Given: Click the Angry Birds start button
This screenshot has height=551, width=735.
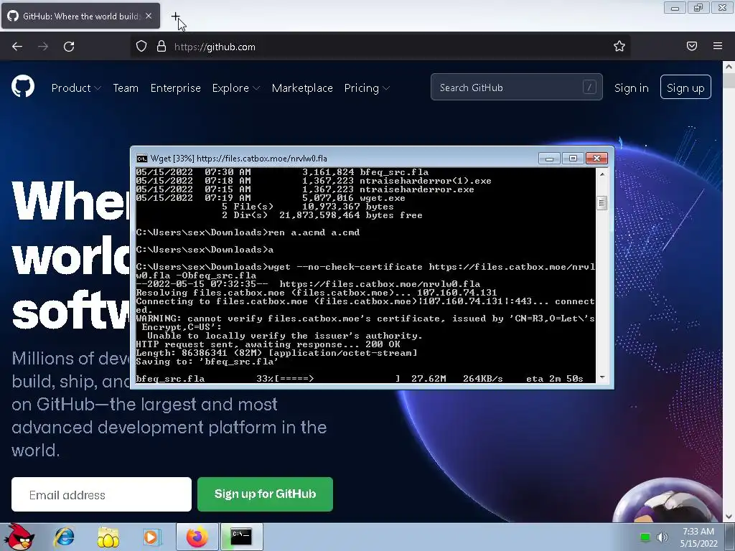Looking at the screenshot, I should point(19,537).
